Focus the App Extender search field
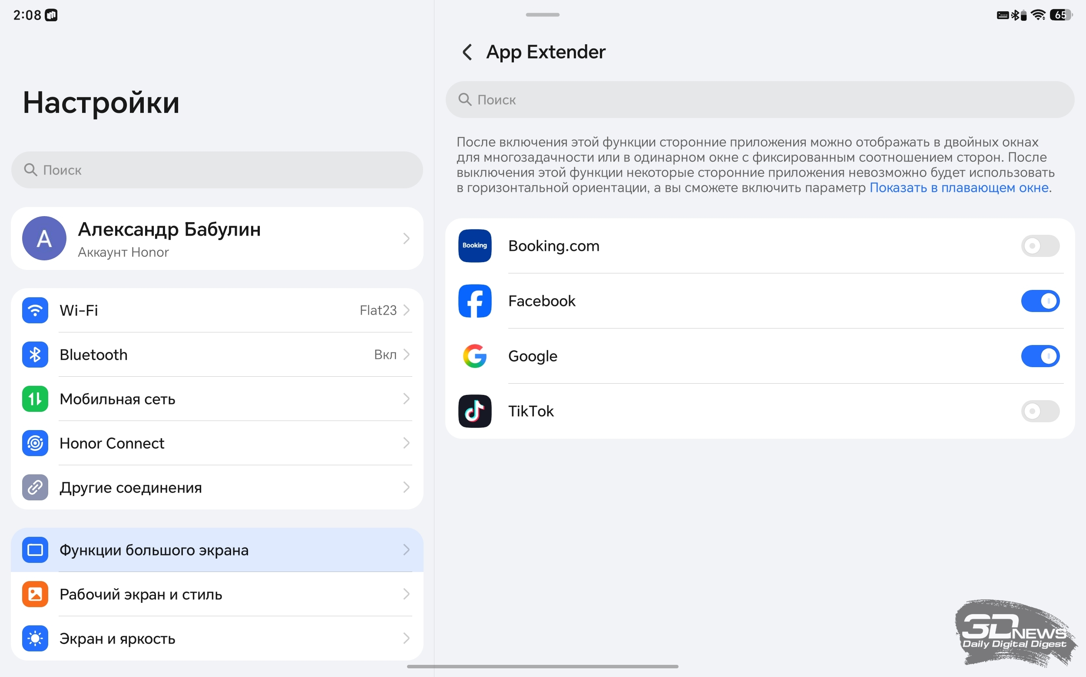 tap(760, 99)
